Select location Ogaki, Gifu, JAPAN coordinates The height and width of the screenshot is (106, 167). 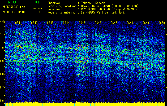109,6
